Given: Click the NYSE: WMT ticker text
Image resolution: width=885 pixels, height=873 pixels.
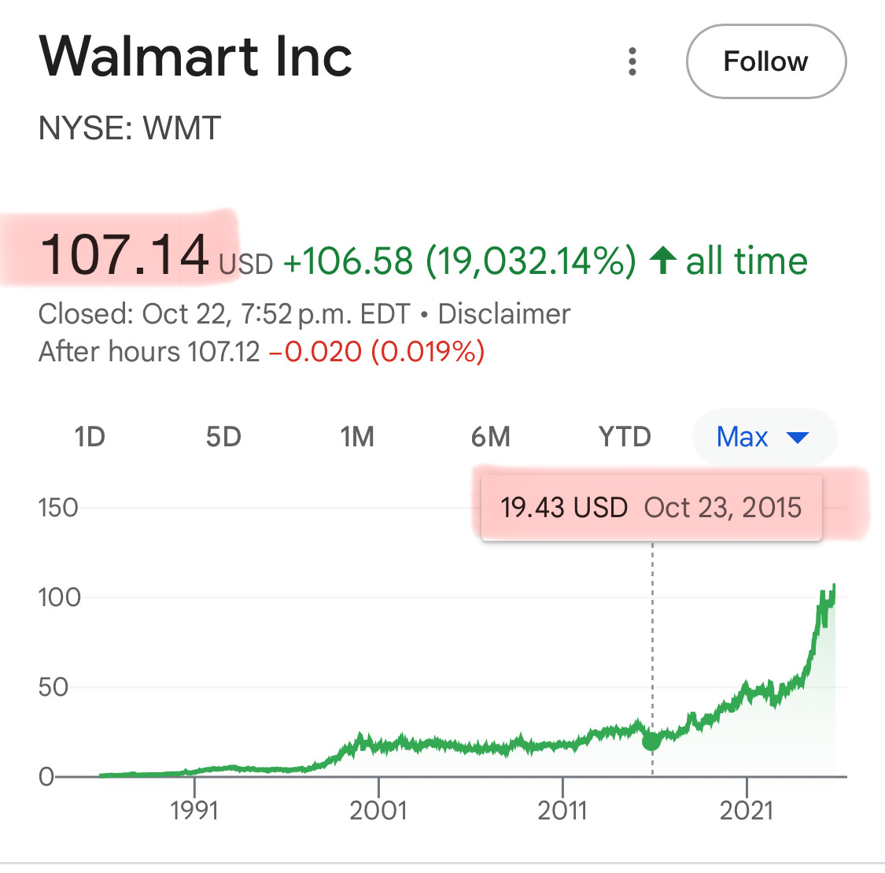Looking at the screenshot, I should 130,128.
